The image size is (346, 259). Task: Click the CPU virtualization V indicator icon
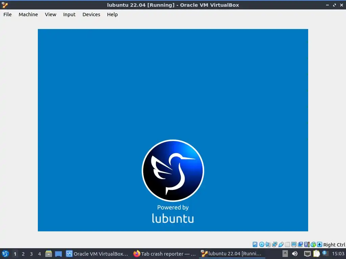click(x=307, y=244)
